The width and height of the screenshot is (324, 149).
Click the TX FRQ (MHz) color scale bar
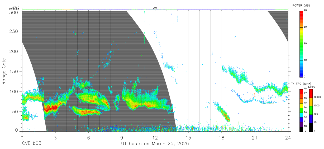[301, 110]
